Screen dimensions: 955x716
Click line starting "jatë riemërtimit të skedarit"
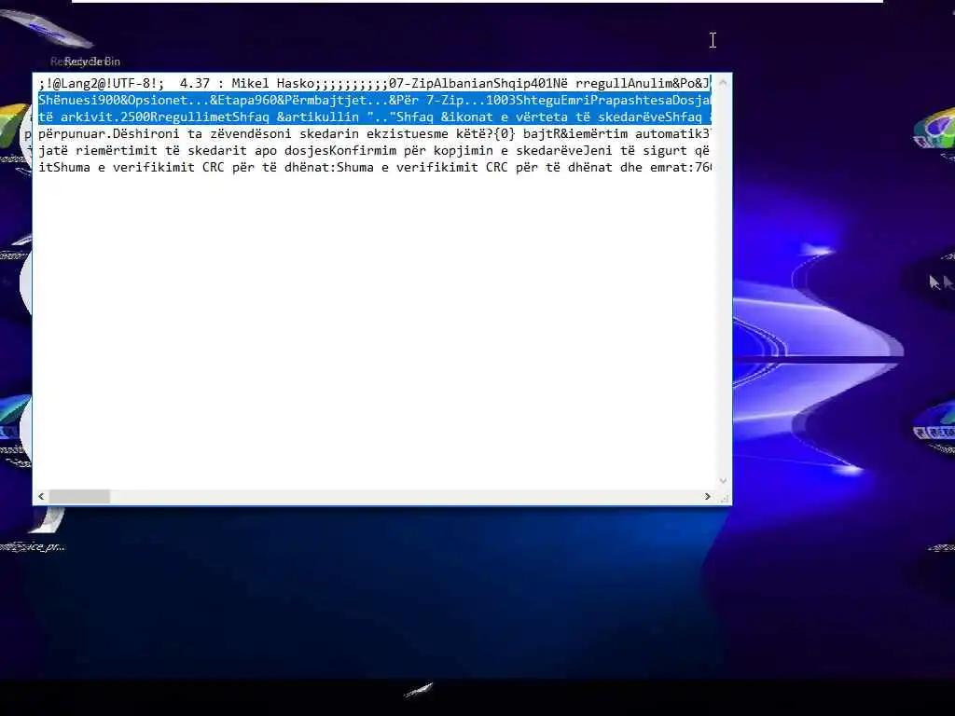tap(375, 150)
